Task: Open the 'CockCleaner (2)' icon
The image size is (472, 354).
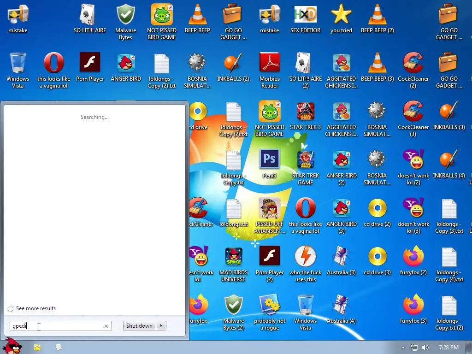Action: [413, 71]
